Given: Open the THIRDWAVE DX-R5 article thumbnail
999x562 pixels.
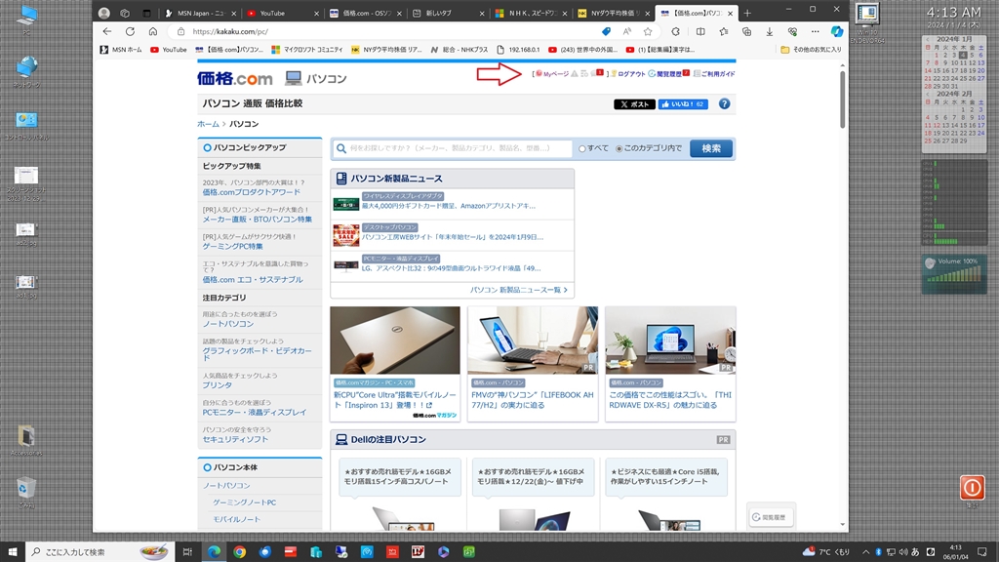Looking at the screenshot, I should (x=670, y=341).
